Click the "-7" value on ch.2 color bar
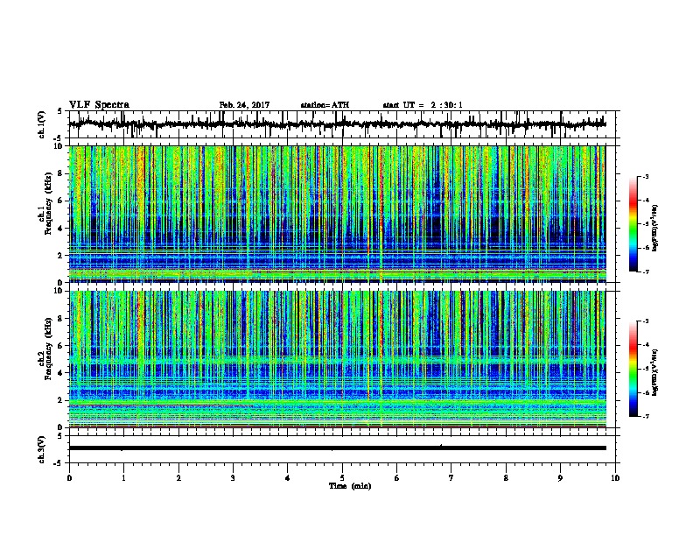Image resolution: width=693 pixels, height=536 pixels. (646, 416)
